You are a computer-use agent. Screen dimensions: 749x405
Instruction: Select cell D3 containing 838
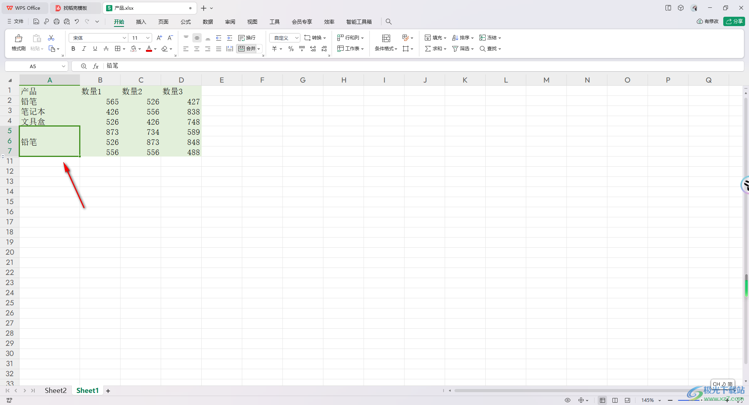[181, 112]
